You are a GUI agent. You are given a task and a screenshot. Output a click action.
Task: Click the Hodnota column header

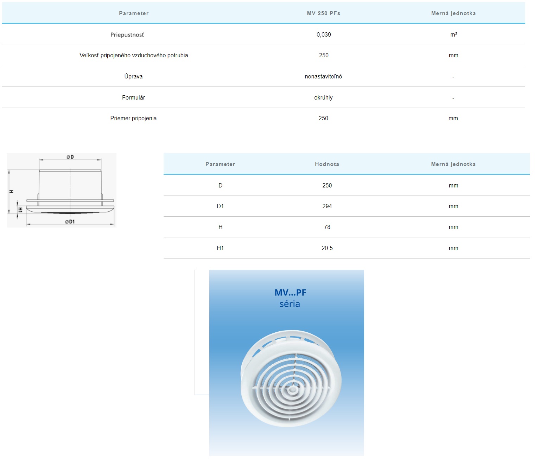327,164
